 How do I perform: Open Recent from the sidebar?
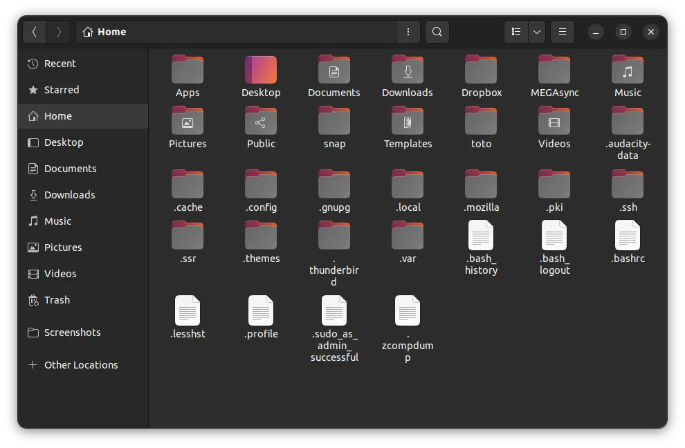pos(60,63)
